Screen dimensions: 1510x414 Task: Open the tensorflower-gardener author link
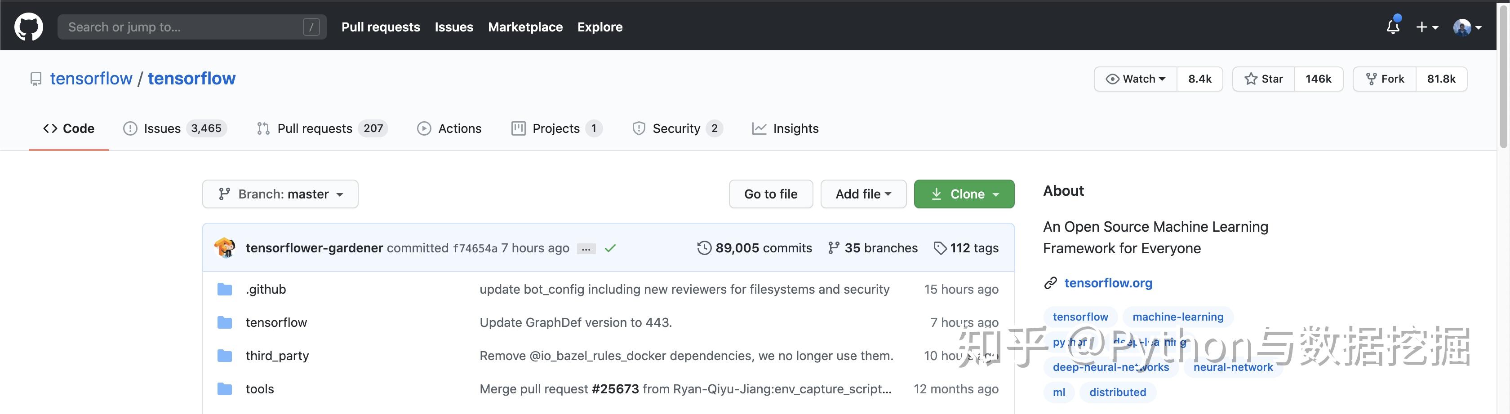(314, 248)
